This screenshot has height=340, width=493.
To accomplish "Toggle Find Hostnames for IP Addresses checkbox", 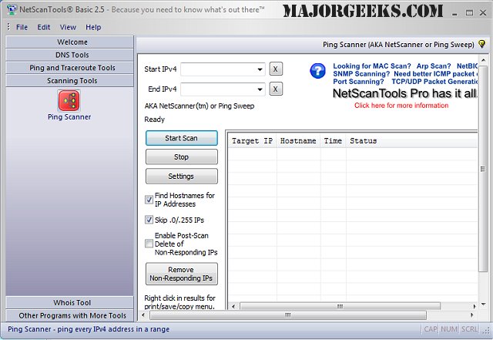I will [x=149, y=200].
